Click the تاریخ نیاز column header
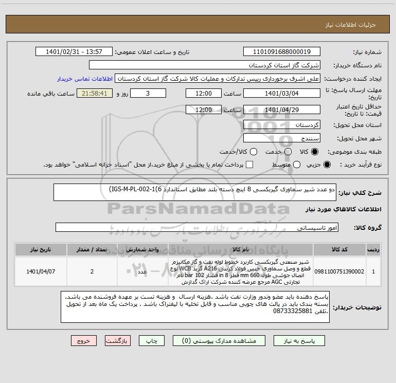 point(41,249)
